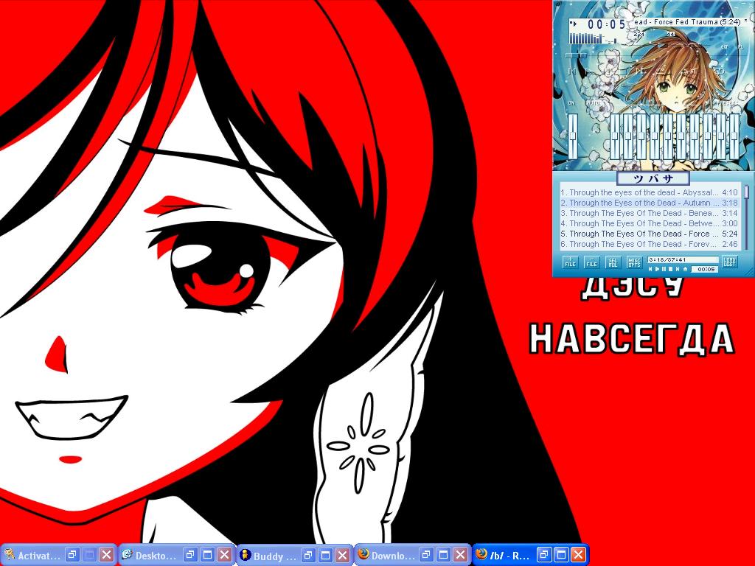Click the mini eject icon in the playlist
This screenshot has height=566, width=755.
pos(685,269)
